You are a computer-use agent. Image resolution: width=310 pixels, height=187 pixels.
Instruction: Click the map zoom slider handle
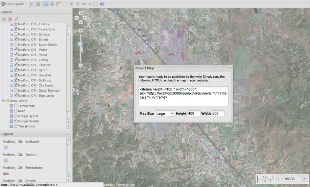point(81,44)
